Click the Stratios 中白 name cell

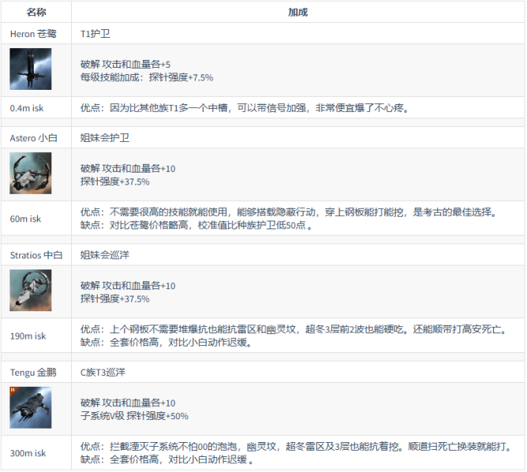[x=36, y=255]
